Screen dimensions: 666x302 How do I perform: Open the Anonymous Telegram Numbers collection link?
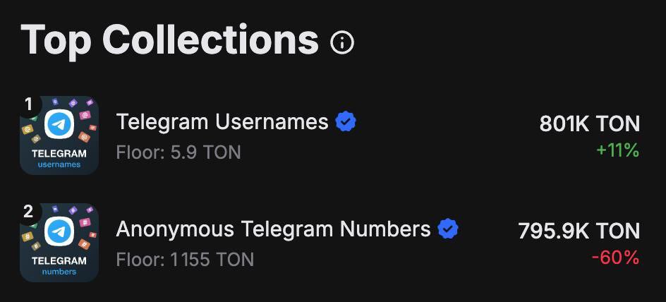pyautogui.click(x=273, y=229)
